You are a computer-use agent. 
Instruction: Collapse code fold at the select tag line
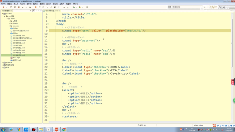click(48, 90)
